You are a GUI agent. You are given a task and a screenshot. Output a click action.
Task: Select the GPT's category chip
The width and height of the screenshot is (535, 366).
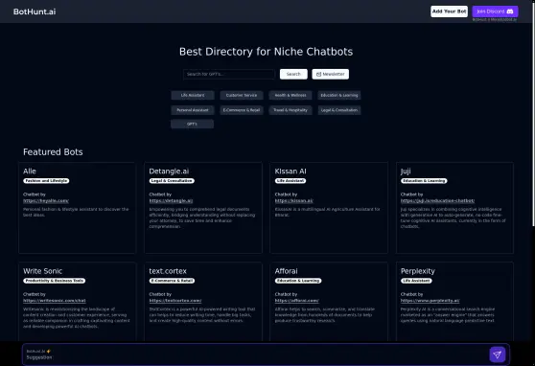click(x=192, y=125)
